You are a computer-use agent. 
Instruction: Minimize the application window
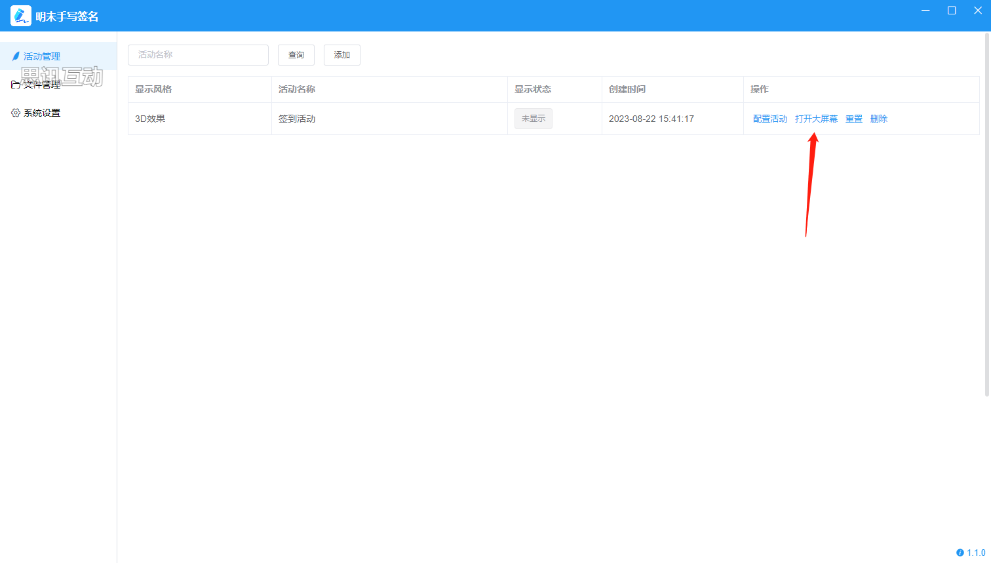pos(925,10)
